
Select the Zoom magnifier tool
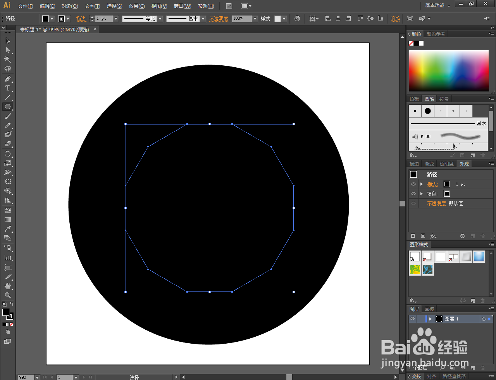pyautogui.click(x=8, y=295)
